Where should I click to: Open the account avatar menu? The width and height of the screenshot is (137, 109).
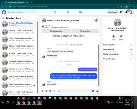click(132, 12)
